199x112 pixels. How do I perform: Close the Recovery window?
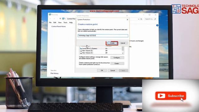click(155, 15)
